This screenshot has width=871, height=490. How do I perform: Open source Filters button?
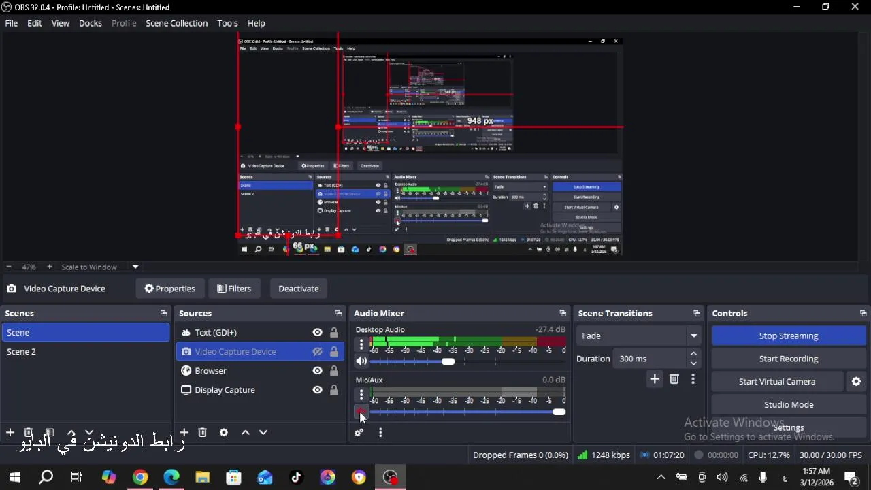click(x=234, y=289)
